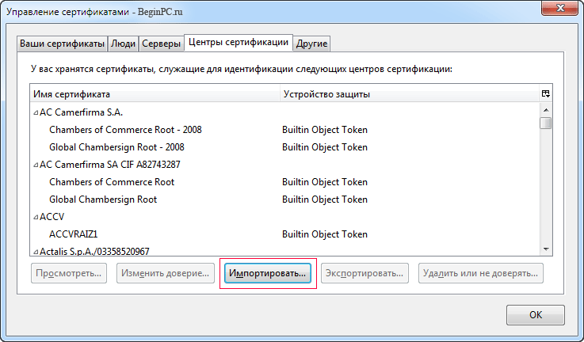
Task: Collapse the Actalis S.p.A./03358520967 group
Action: coord(36,252)
